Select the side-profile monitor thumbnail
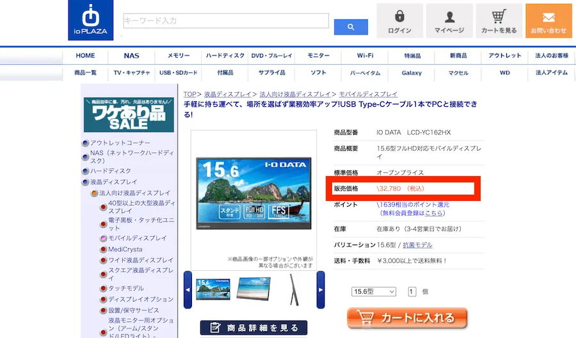This screenshot has width=576, height=338. 294,290
